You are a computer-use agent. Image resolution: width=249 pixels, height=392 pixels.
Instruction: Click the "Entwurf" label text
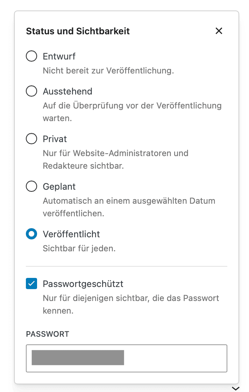point(59,56)
